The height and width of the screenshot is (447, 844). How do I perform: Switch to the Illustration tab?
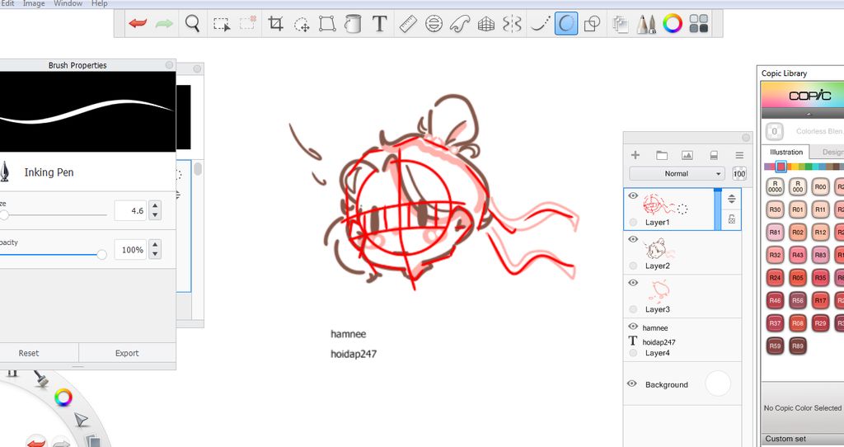(x=785, y=152)
